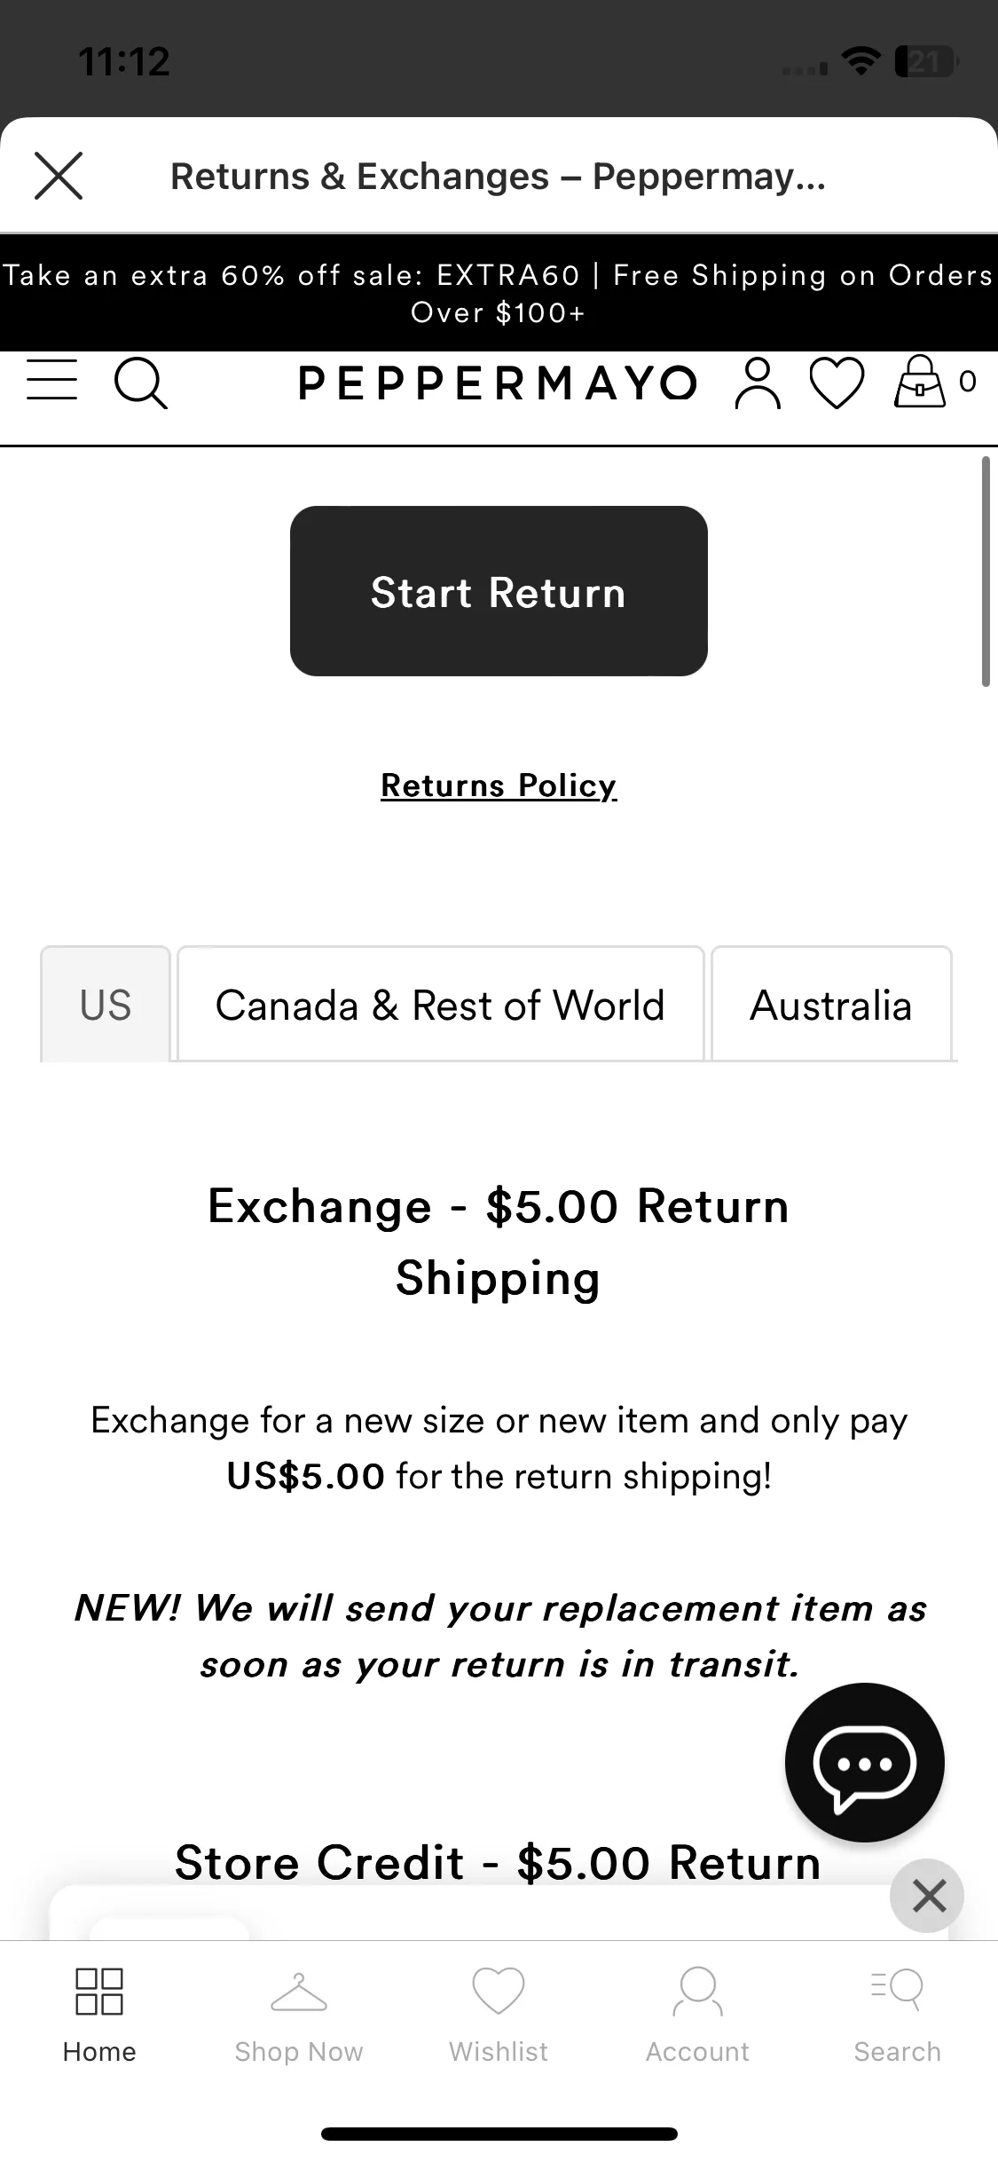Tap the magnifying glass search icon
The image size is (998, 2162).
[x=141, y=383]
